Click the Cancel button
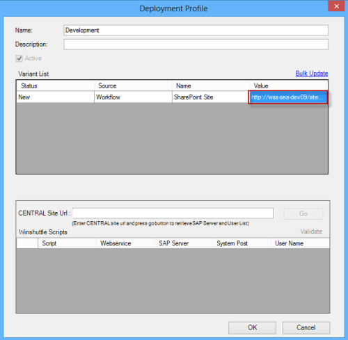The height and width of the screenshot is (340, 348). coord(306,327)
